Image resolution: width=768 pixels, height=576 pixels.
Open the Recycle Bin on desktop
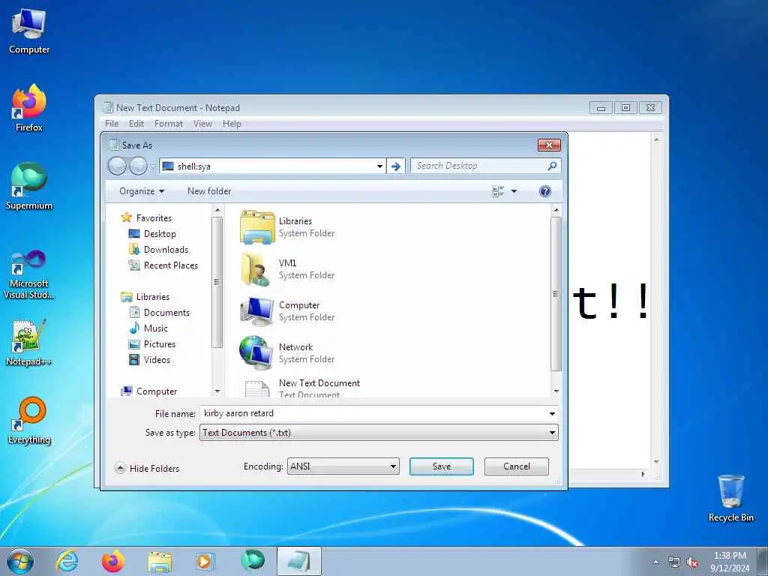(x=730, y=498)
